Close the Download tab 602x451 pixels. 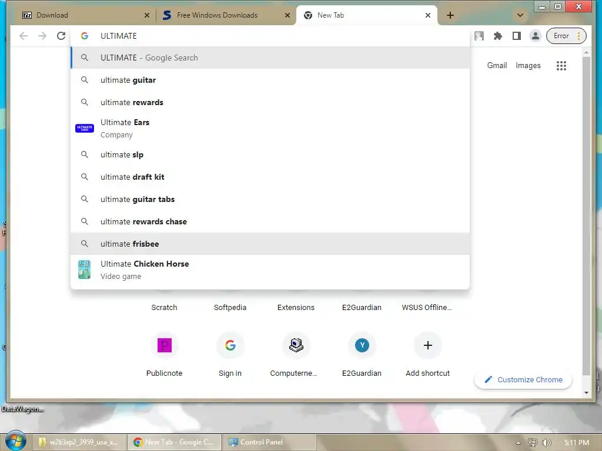(x=146, y=15)
